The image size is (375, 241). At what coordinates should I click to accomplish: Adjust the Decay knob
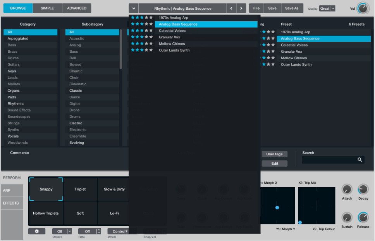click(x=363, y=190)
